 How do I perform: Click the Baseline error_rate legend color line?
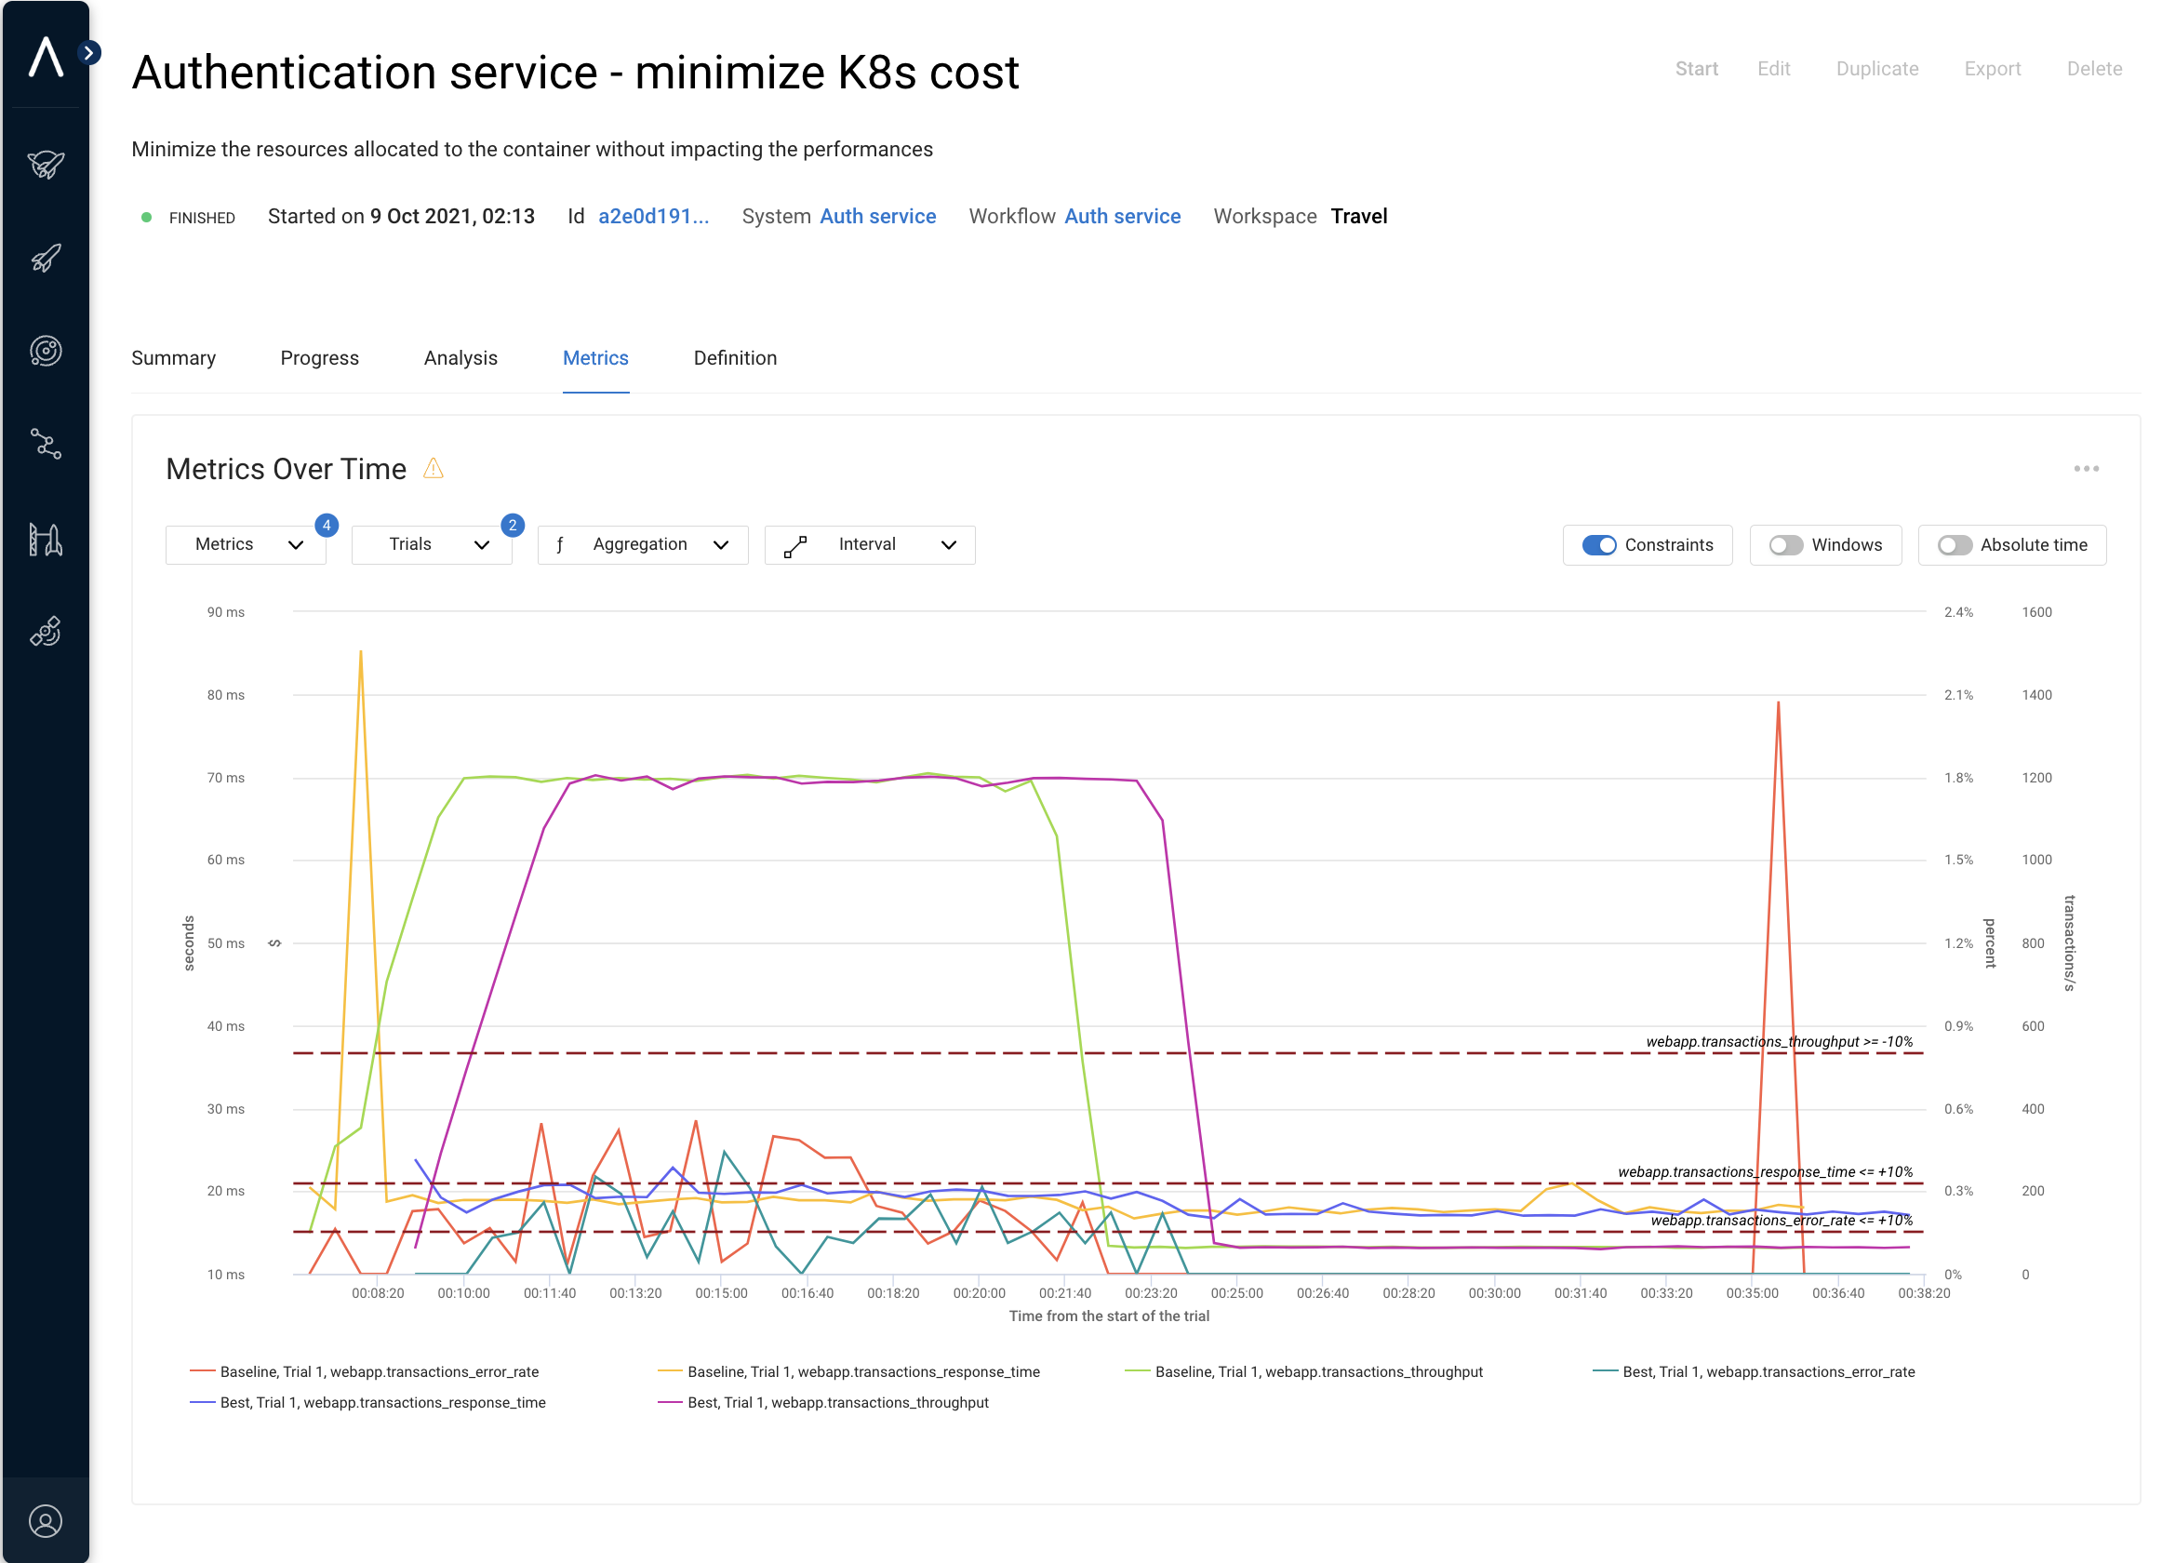tap(202, 1371)
